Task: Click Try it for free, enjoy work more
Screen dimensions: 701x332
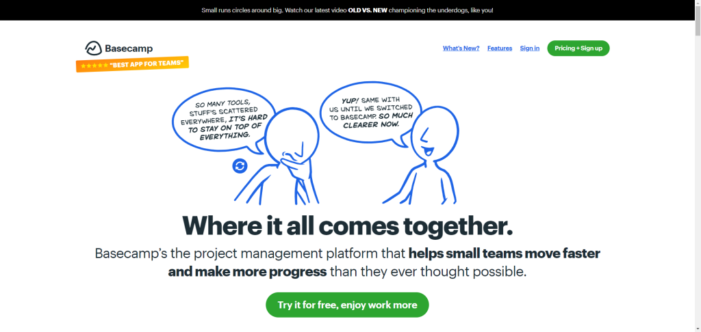Action: click(x=347, y=305)
